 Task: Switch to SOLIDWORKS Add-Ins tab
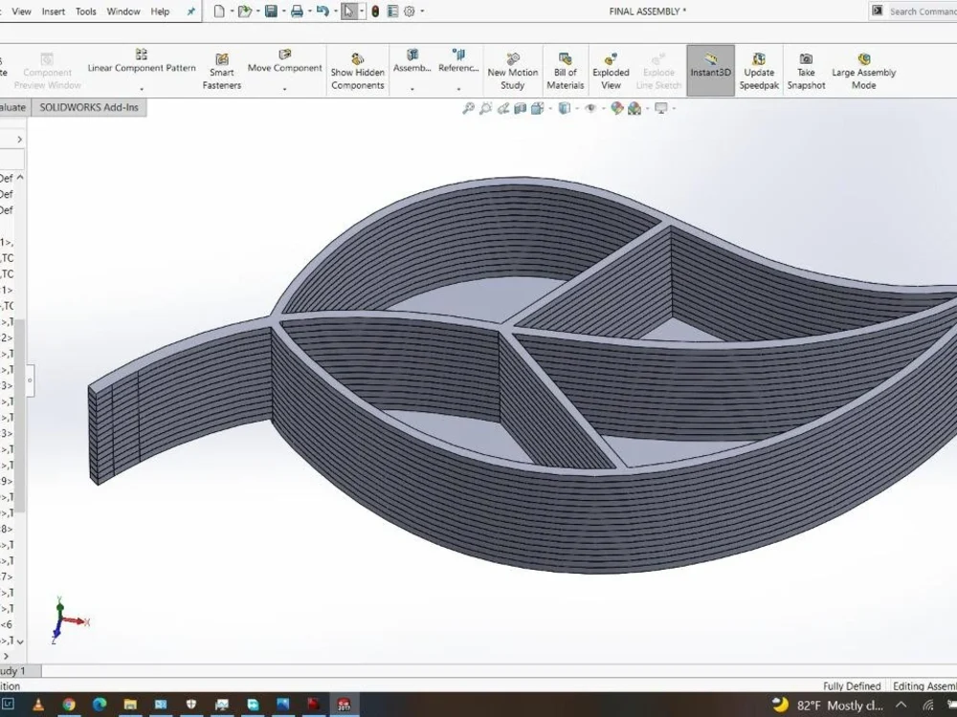(x=89, y=107)
